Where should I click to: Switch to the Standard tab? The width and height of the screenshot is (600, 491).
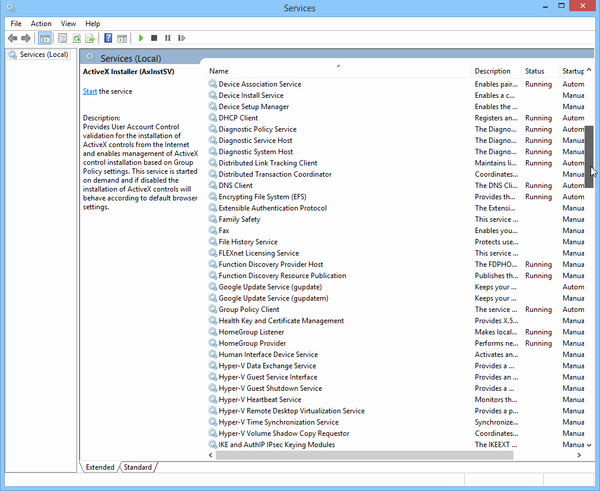pos(138,467)
